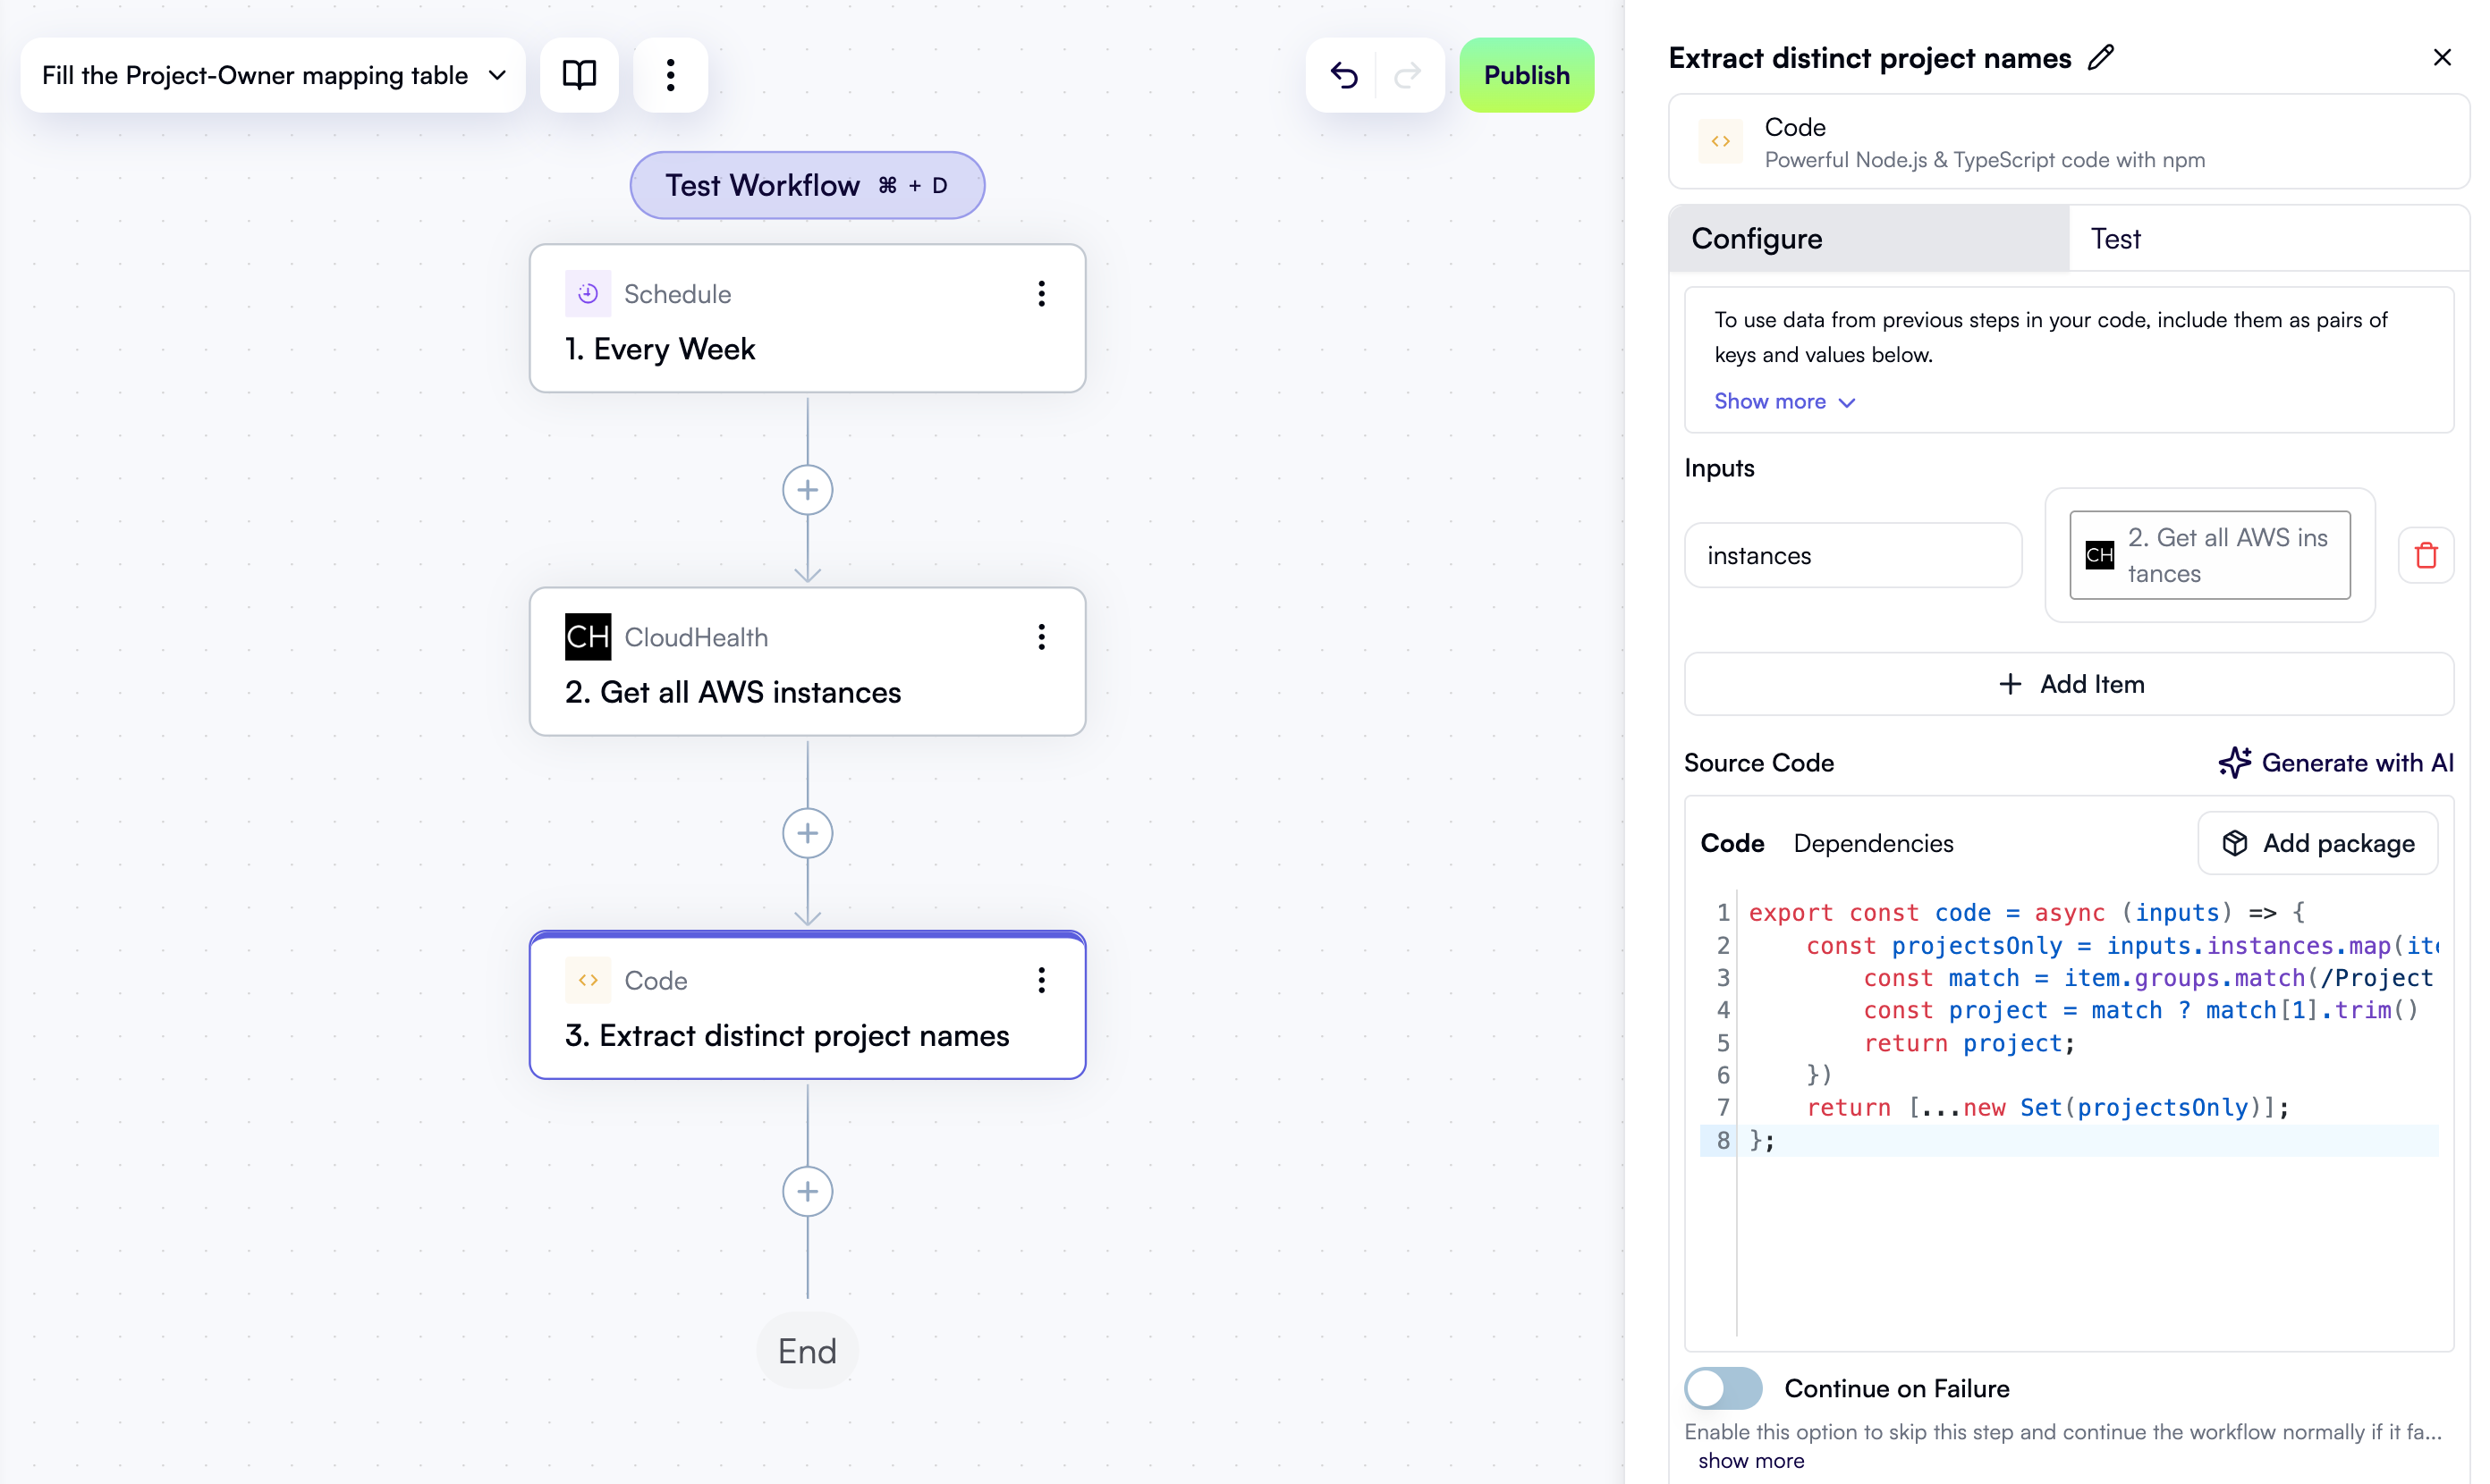Open the Extract distinct project names kebab menu
The height and width of the screenshot is (1484, 2490).
tap(1041, 980)
